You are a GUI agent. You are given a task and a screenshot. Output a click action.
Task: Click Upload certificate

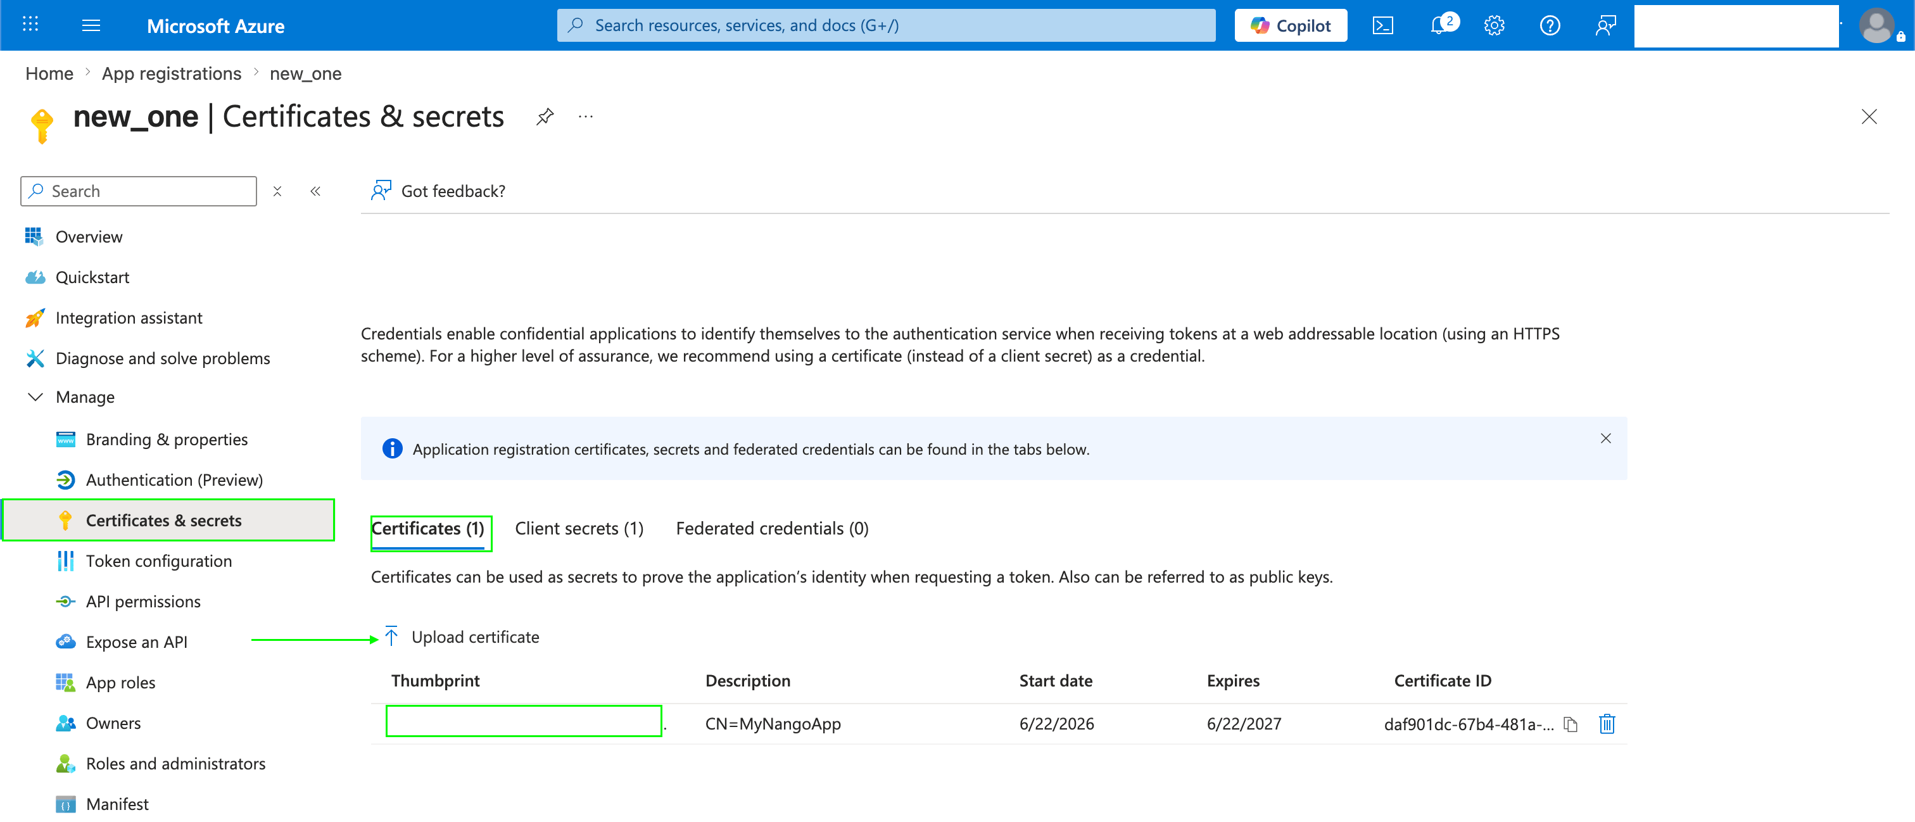462,637
